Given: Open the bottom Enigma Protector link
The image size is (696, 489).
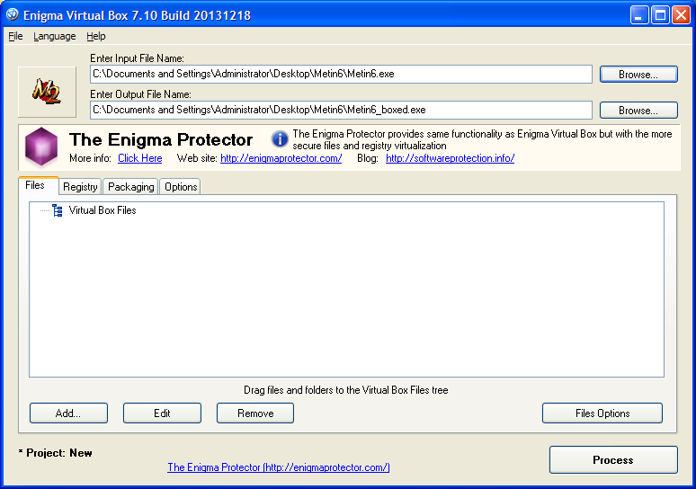Looking at the screenshot, I should pos(279,467).
